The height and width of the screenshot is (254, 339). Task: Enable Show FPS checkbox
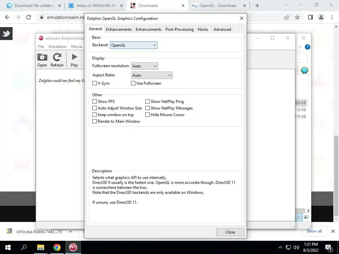(x=94, y=101)
